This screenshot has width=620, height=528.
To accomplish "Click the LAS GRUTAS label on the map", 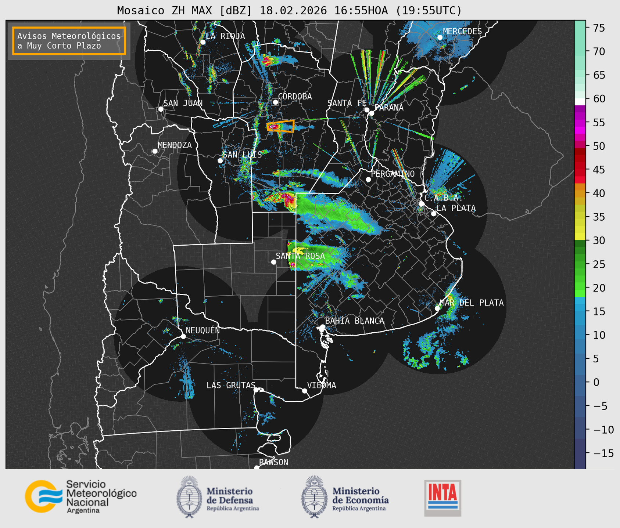I will click(231, 385).
